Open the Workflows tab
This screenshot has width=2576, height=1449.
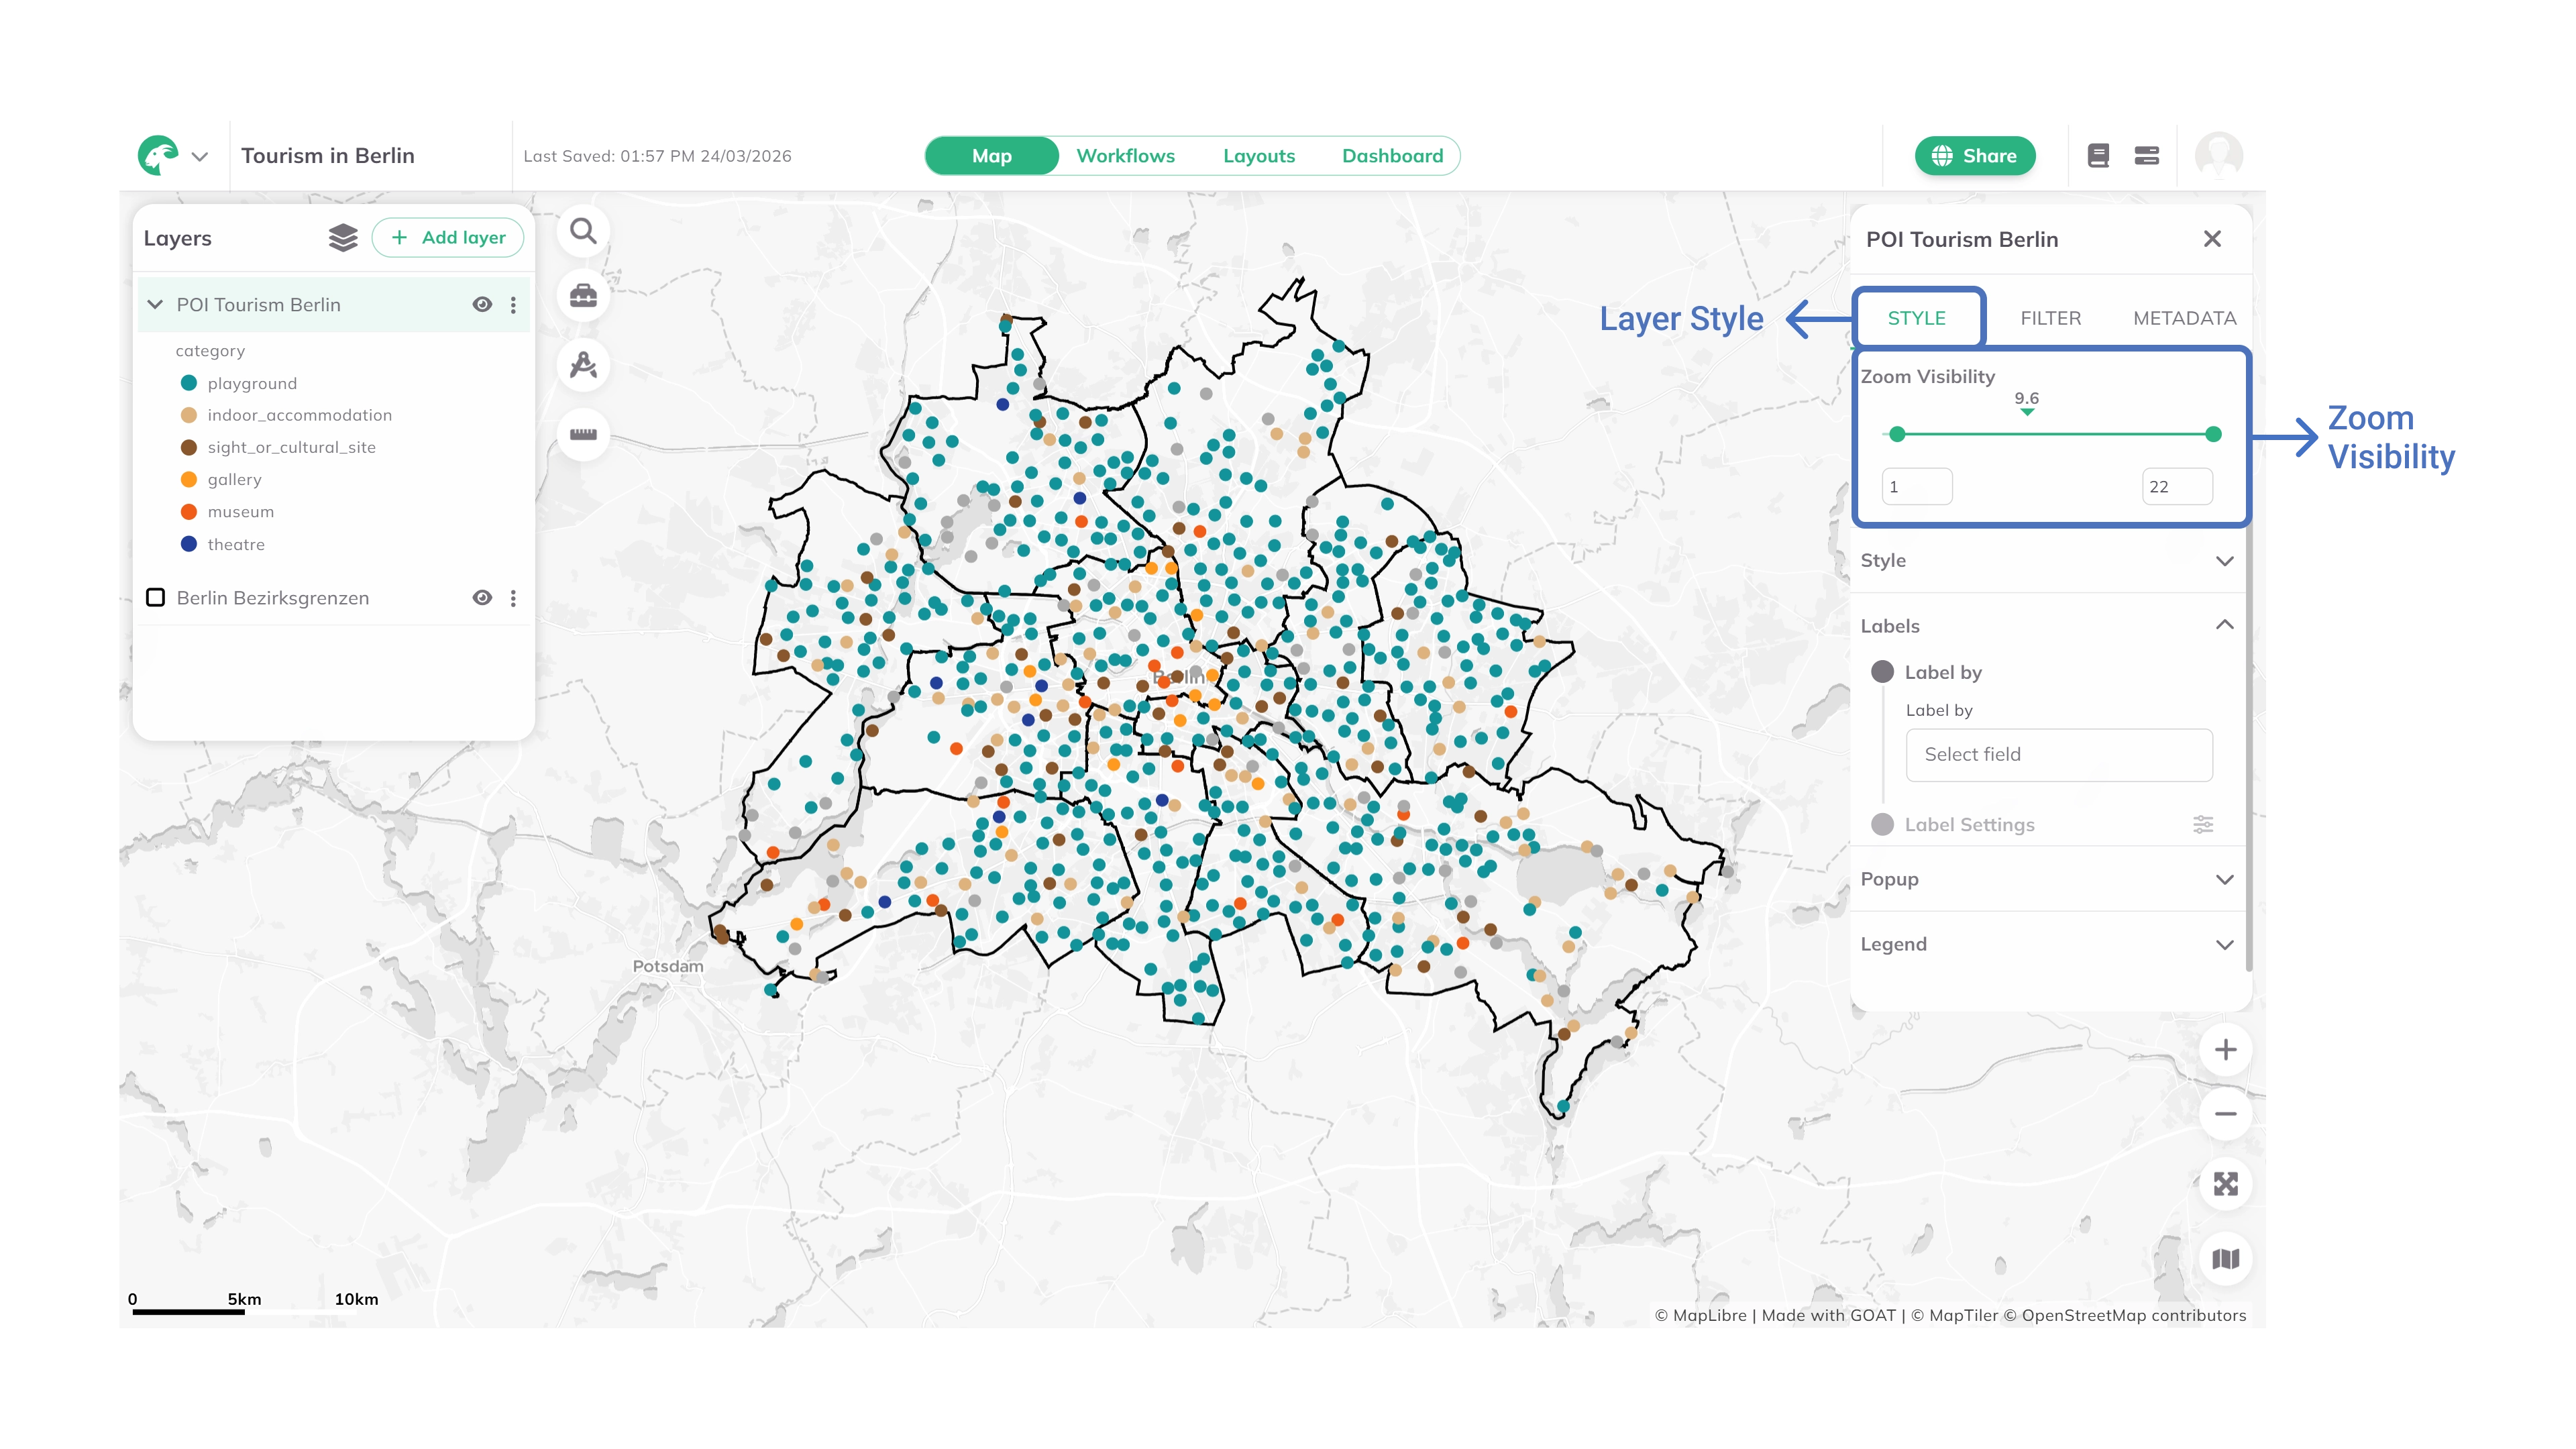tap(1125, 156)
